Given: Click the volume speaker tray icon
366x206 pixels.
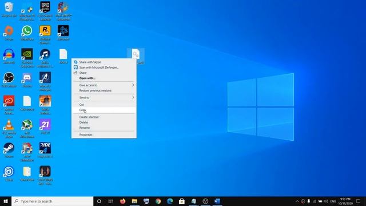Looking at the screenshot, I should 326,201.
